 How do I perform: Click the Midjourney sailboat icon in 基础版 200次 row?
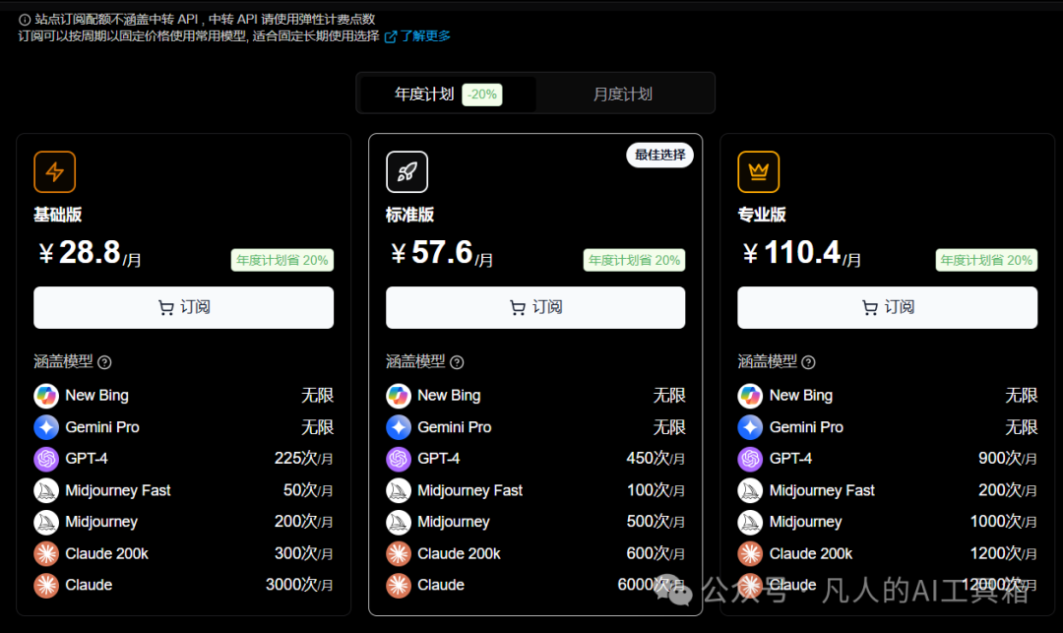click(x=46, y=522)
